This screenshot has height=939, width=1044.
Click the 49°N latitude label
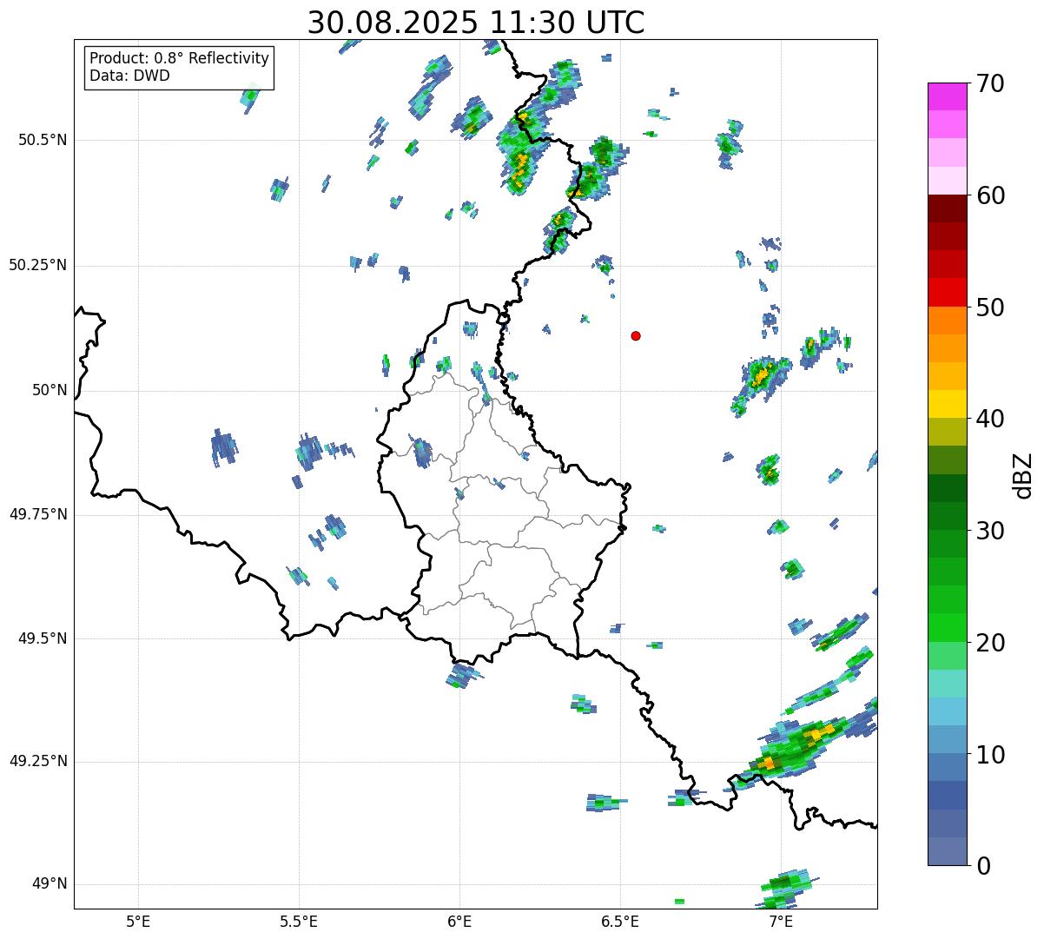[x=50, y=883]
